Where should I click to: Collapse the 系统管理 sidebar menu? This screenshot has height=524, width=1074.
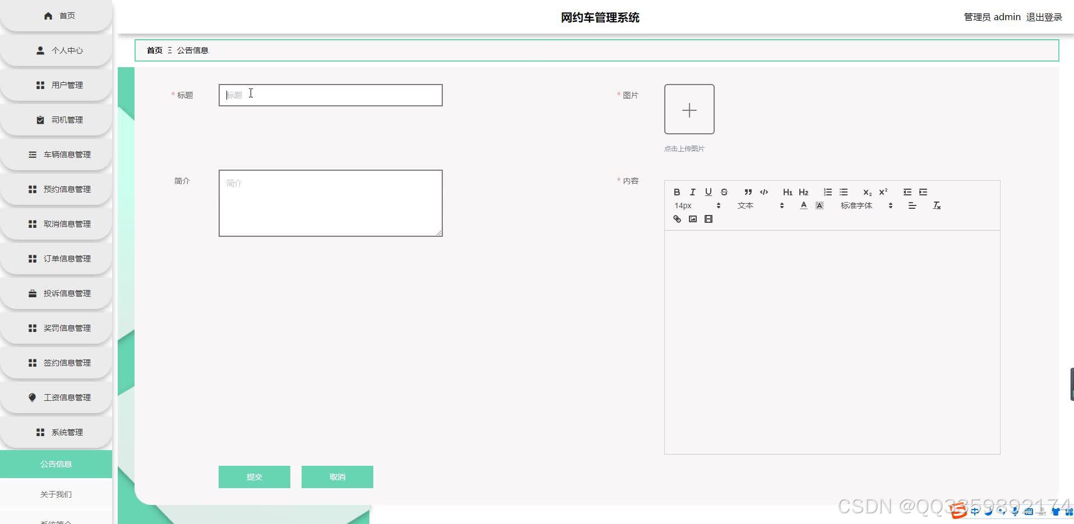(x=56, y=432)
